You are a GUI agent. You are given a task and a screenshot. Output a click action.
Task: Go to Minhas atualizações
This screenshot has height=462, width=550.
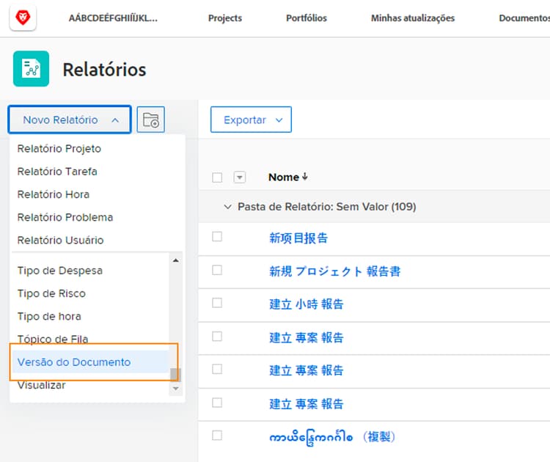412,18
